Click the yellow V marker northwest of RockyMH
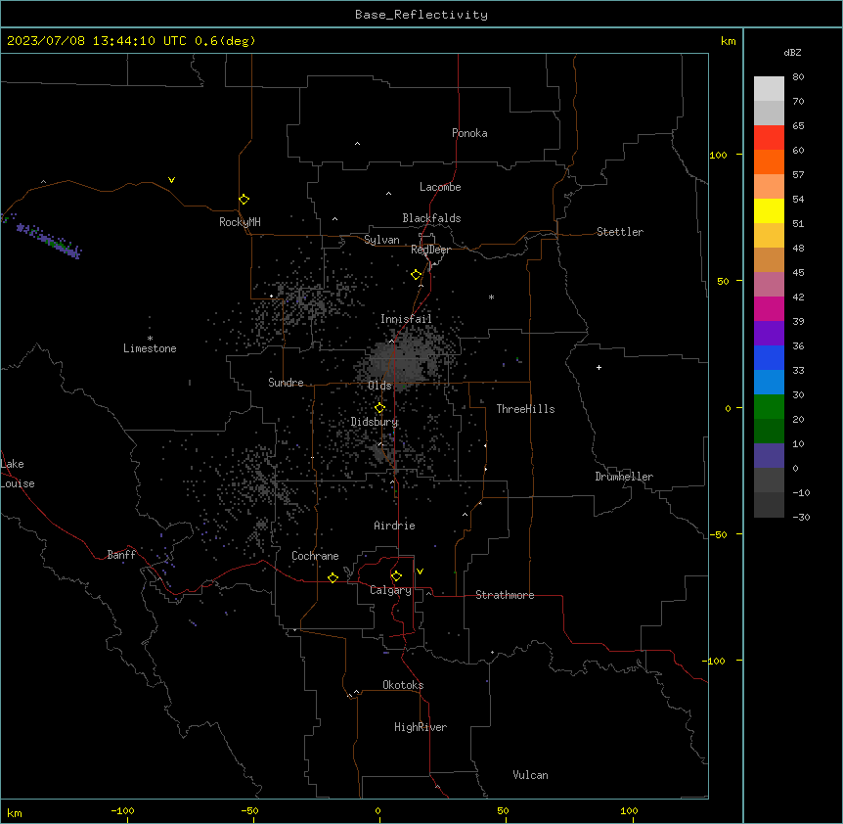 (x=171, y=180)
